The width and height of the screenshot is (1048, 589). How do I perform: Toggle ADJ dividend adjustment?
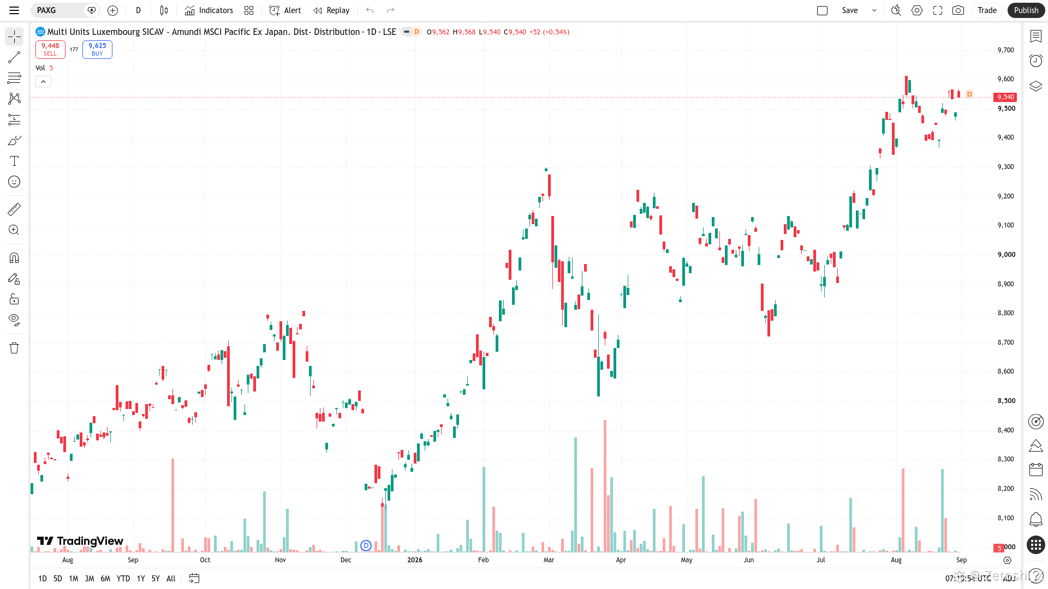pyautogui.click(x=1009, y=578)
